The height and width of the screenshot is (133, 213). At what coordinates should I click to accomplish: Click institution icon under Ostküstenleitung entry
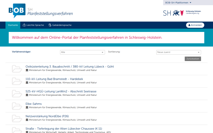pos(27,70)
